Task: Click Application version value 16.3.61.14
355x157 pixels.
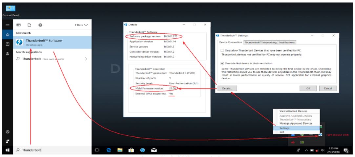Action: pos(170,42)
